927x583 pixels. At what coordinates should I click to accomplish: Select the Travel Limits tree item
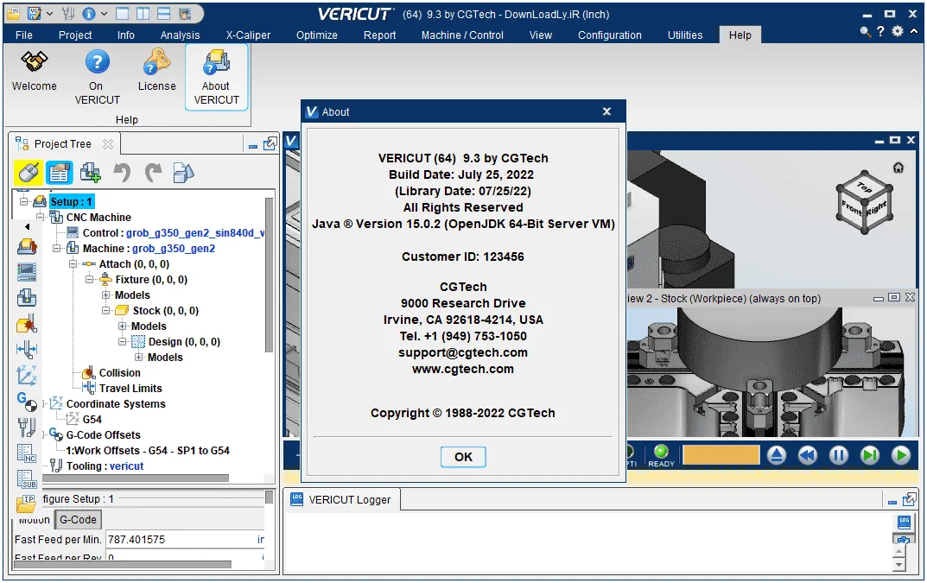130,389
